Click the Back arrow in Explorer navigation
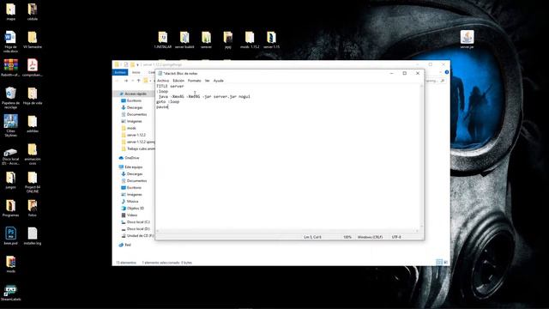Image resolution: width=549 pixels, height=309 pixels. [118, 81]
